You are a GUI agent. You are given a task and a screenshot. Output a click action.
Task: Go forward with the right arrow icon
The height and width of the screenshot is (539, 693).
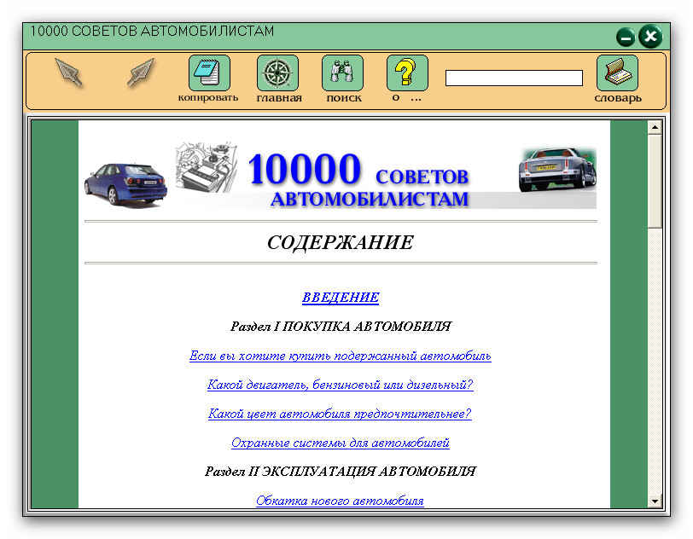tap(141, 72)
